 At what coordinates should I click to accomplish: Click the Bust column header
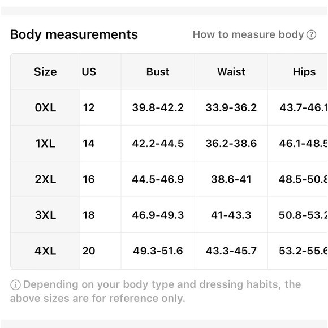pyautogui.click(x=158, y=72)
